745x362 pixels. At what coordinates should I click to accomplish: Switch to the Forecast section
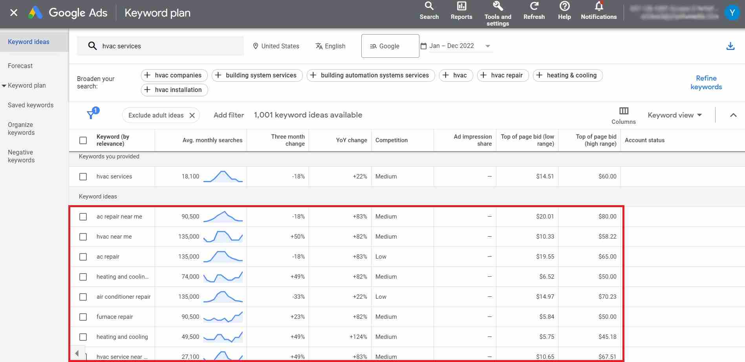[20, 66]
